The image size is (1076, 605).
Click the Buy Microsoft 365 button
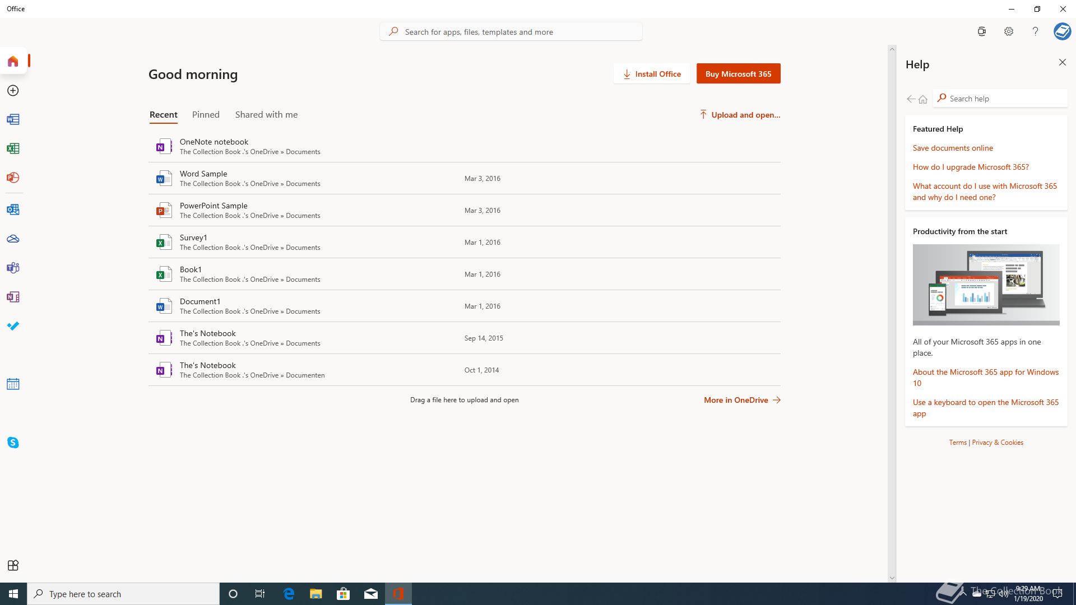click(x=739, y=74)
